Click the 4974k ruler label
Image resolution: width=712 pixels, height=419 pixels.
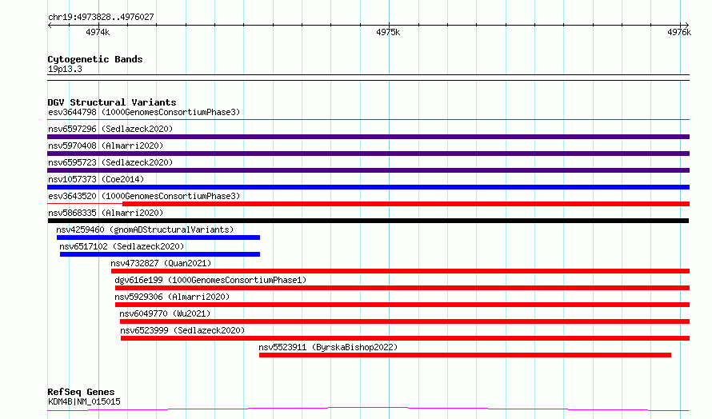tap(98, 32)
